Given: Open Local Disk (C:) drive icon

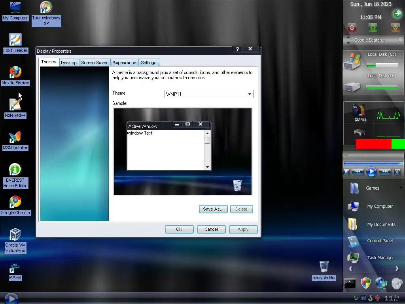Looking at the screenshot, I should pyautogui.click(x=352, y=61).
